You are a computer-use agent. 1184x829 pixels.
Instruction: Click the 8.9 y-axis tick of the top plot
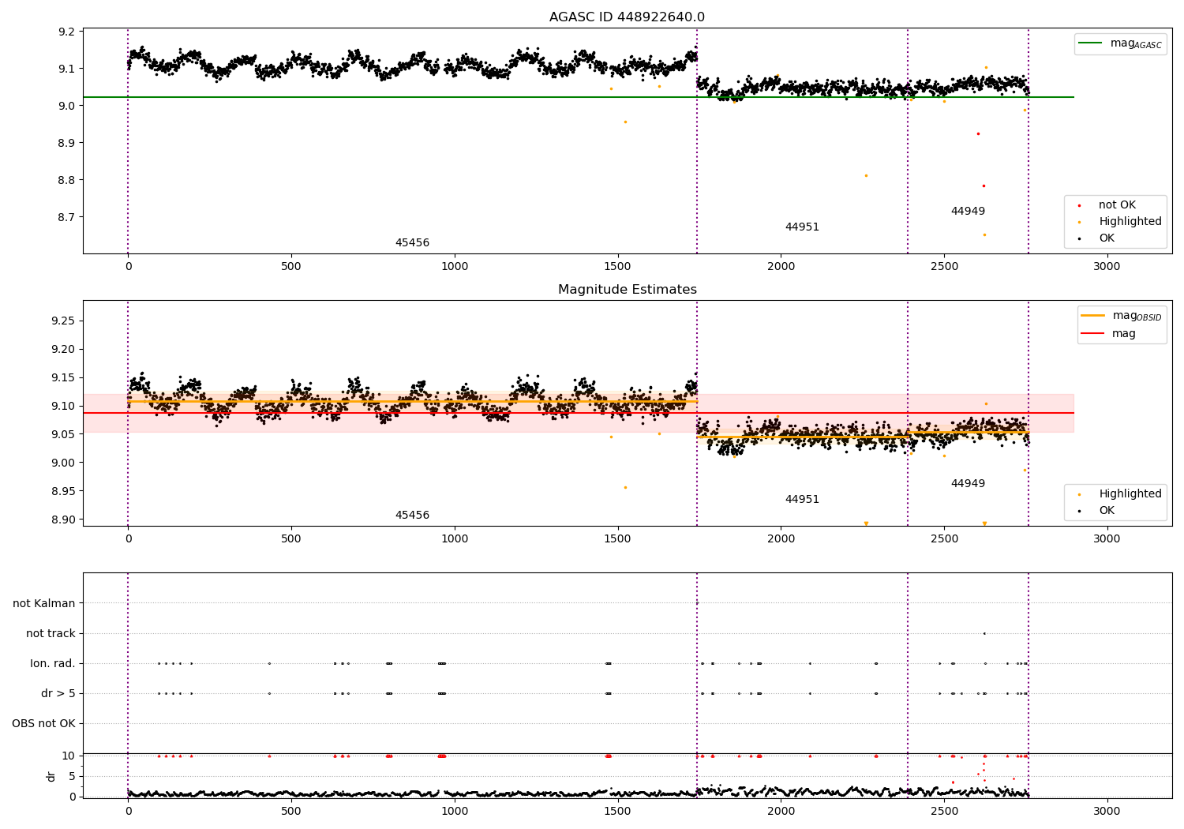pyautogui.click(x=67, y=144)
